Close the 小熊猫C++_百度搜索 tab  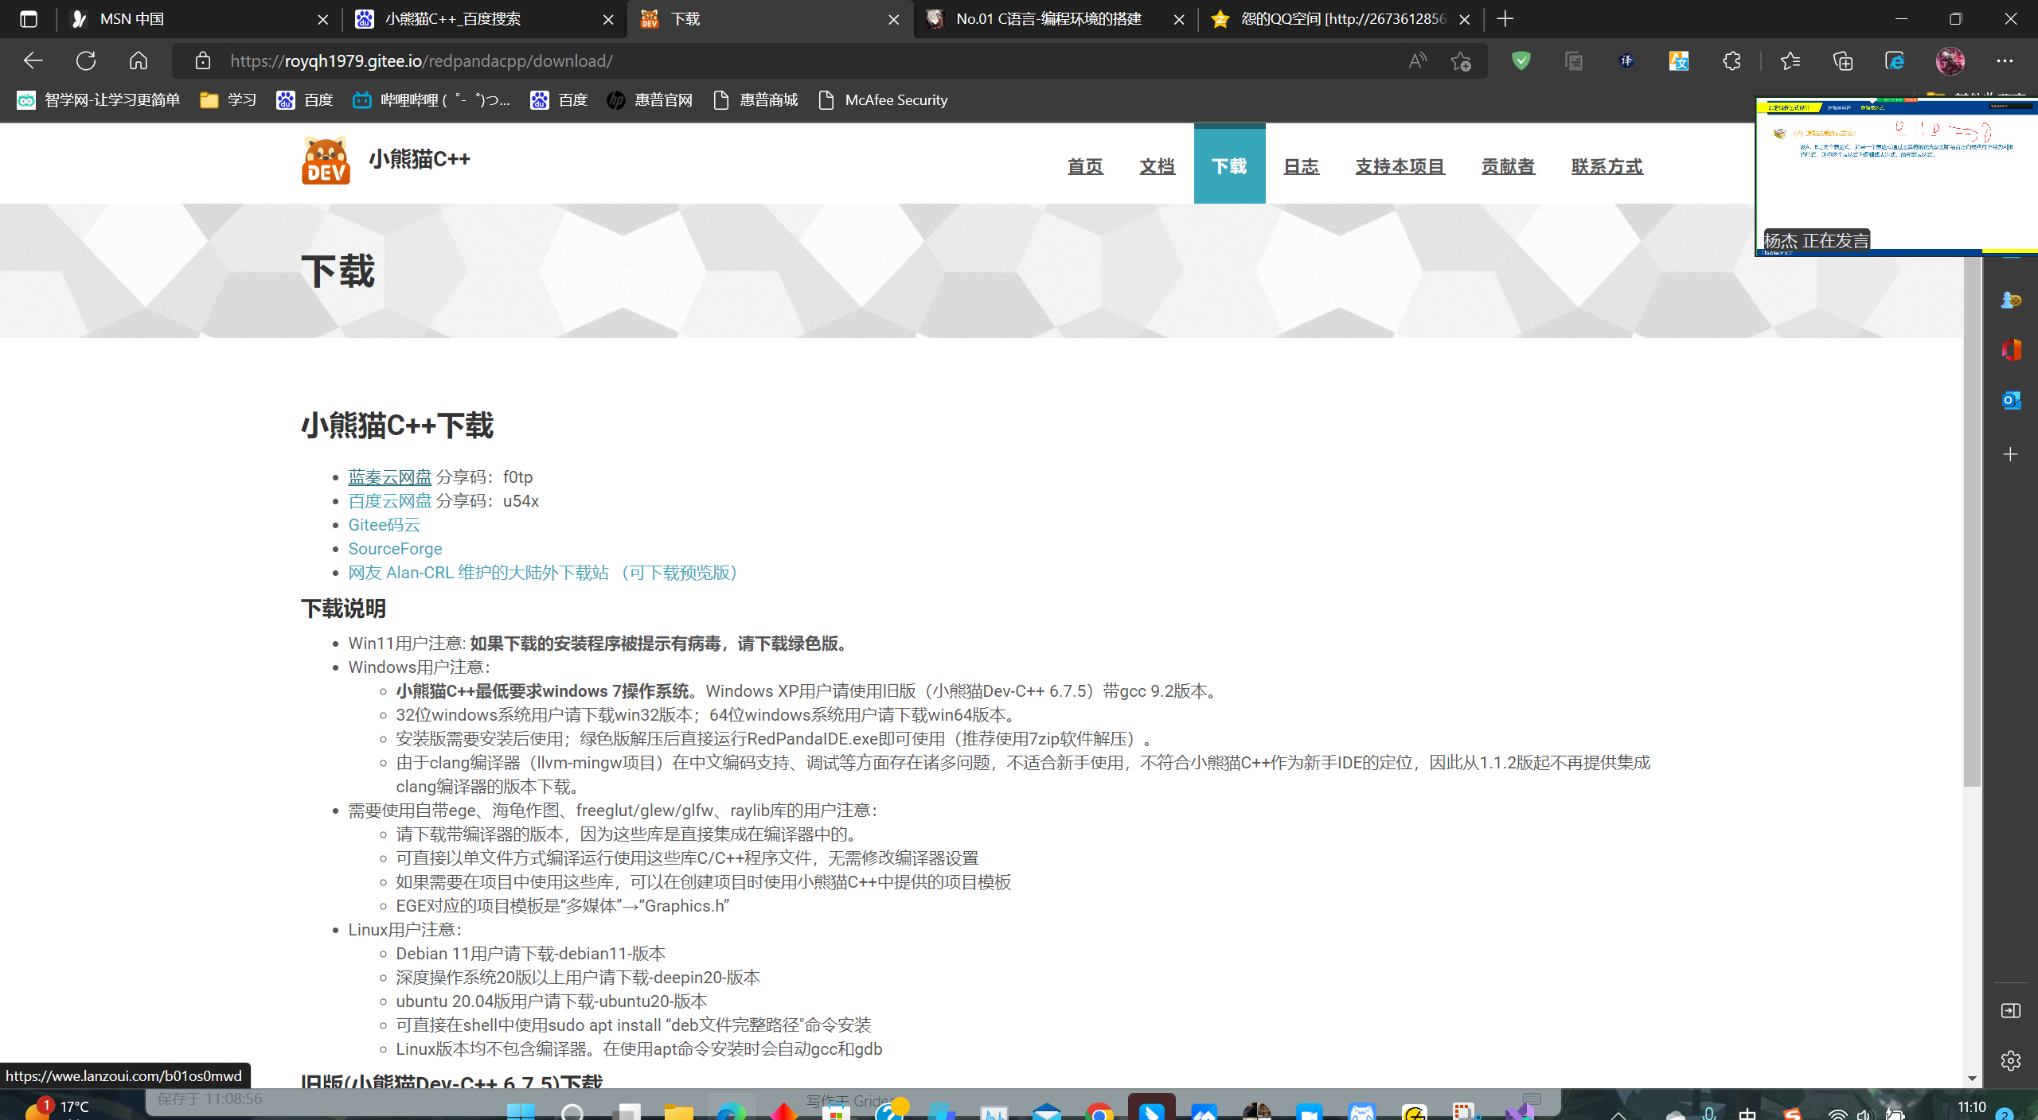[x=608, y=19]
